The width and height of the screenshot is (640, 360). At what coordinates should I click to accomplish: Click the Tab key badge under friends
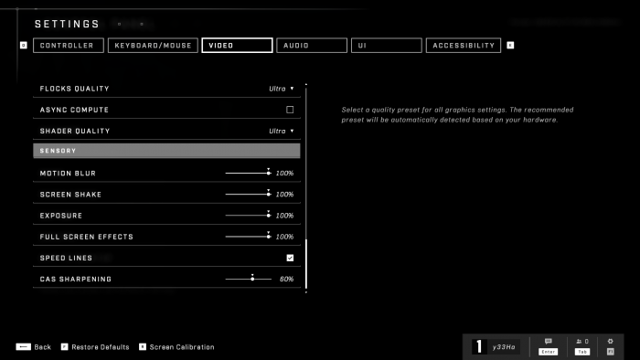(x=582, y=352)
